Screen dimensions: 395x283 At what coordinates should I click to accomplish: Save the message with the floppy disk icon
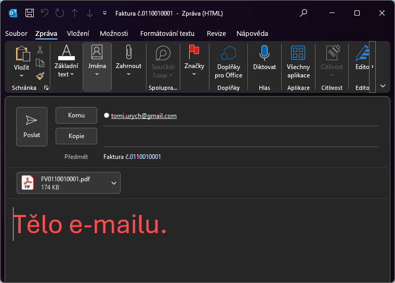(30, 13)
